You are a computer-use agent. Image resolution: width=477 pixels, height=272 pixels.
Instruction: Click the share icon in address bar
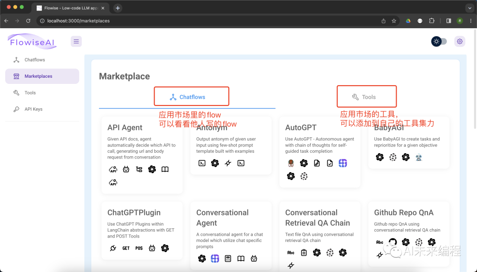pos(383,21)
